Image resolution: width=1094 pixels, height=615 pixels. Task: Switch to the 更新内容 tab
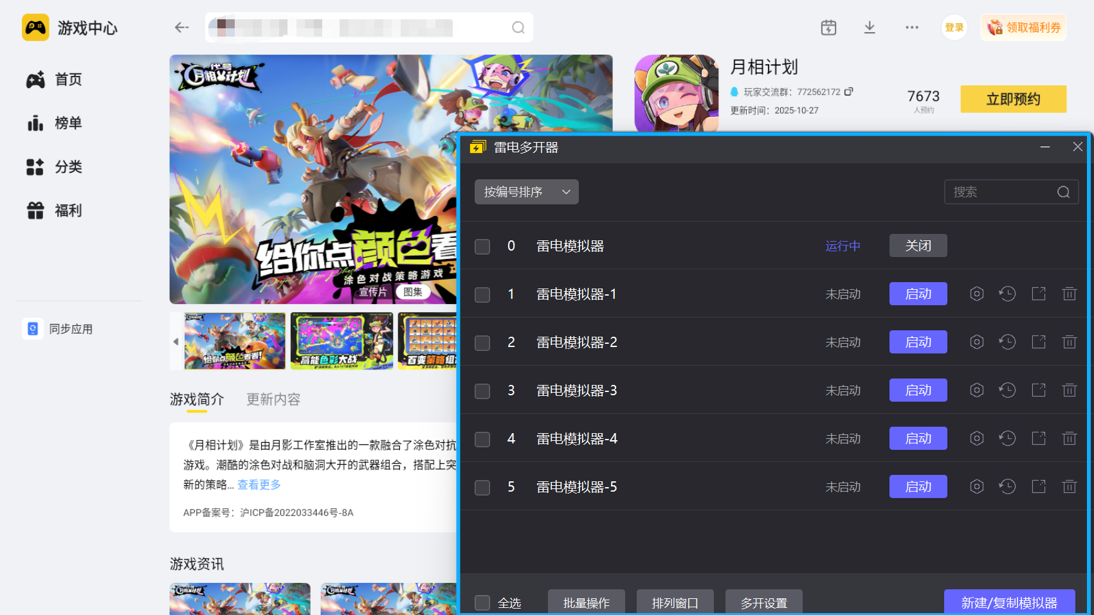(x=273, y=399)
